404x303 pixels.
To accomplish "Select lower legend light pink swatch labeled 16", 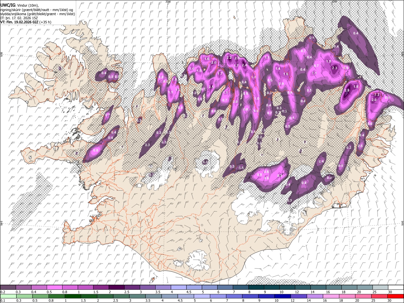I will pyautogui.click(x=331, y=296).
